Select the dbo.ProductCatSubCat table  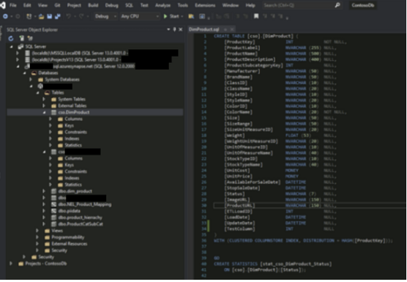pyautogui.click(x=81, y=224)
